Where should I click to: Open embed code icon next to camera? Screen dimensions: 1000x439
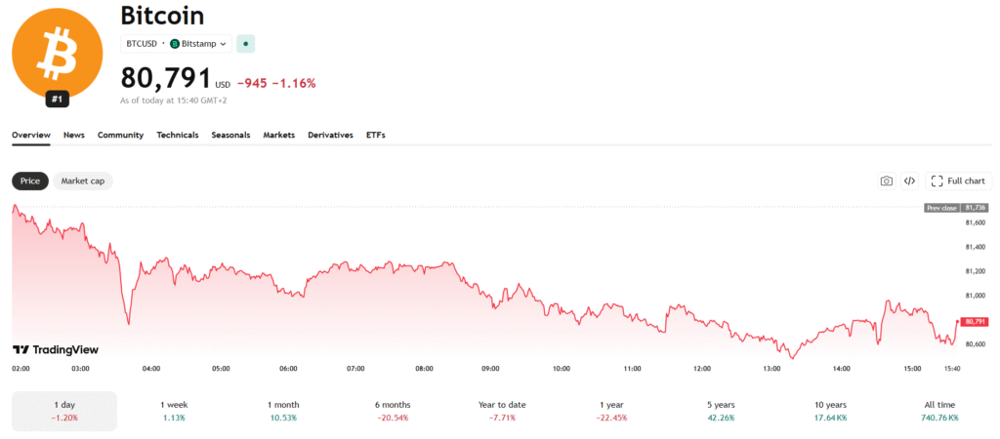[909, 180]
